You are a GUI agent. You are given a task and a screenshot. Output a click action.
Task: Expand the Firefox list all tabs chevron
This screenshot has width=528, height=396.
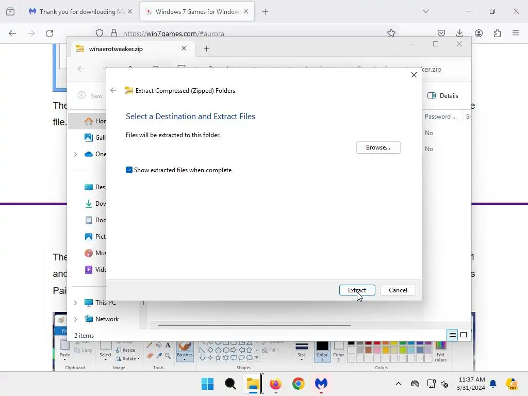[426, 11]
